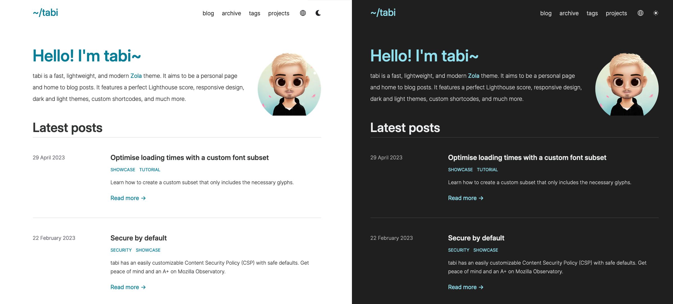673x304 pixels.
Task: Open the ~/tabi logo in dark panel
Action: click(383, 13)
